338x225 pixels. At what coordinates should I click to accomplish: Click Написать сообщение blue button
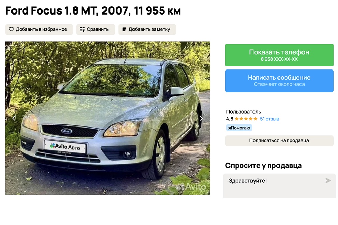tap(280, 81)
